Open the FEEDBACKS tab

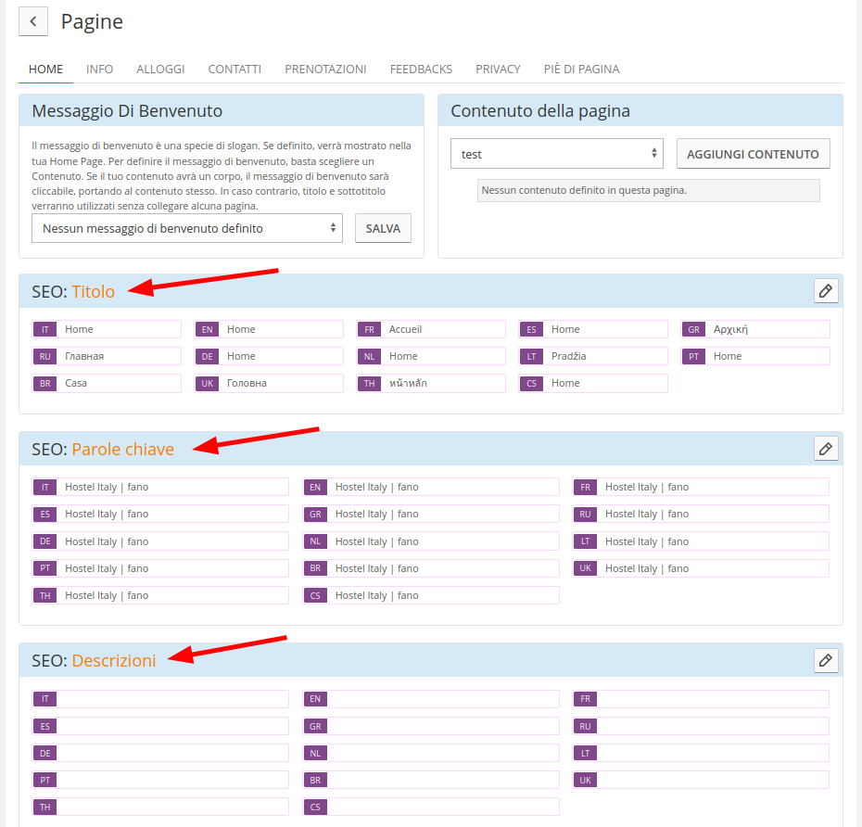pos(421,69)
